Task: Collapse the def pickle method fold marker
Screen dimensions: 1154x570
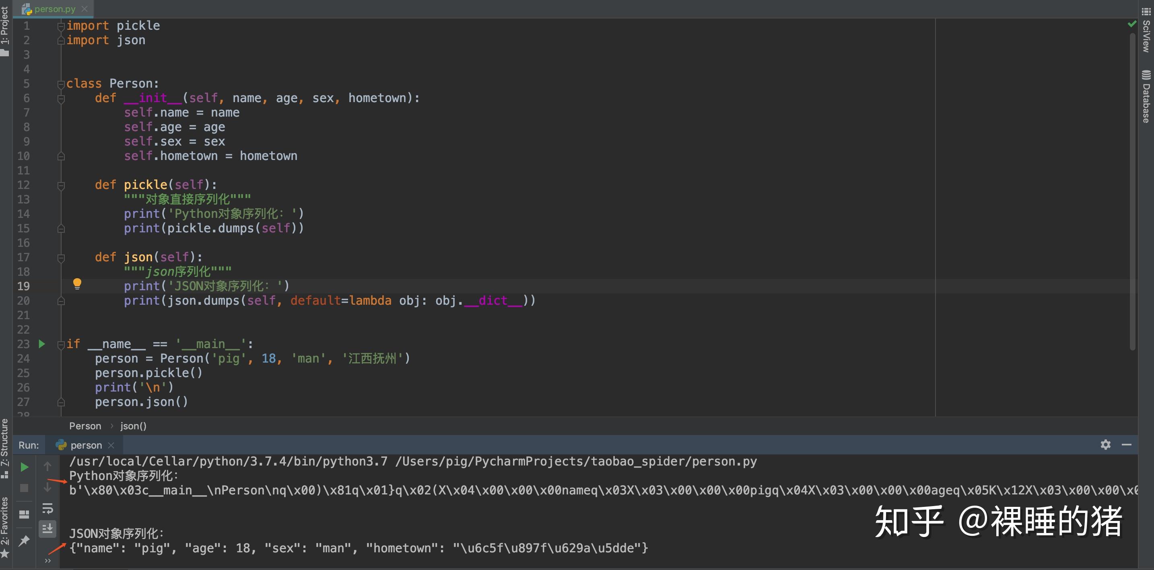Action: [61, 185]
